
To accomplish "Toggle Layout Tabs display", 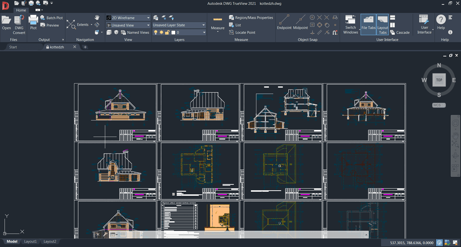I will coord(382,24).
